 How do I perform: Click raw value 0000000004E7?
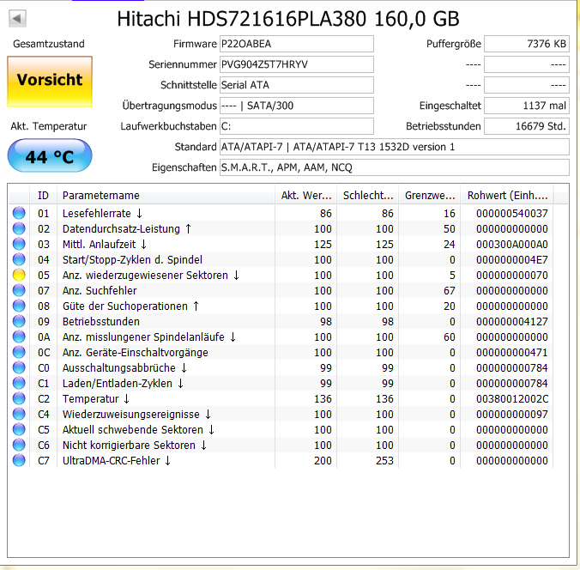[x=512, y=260]
